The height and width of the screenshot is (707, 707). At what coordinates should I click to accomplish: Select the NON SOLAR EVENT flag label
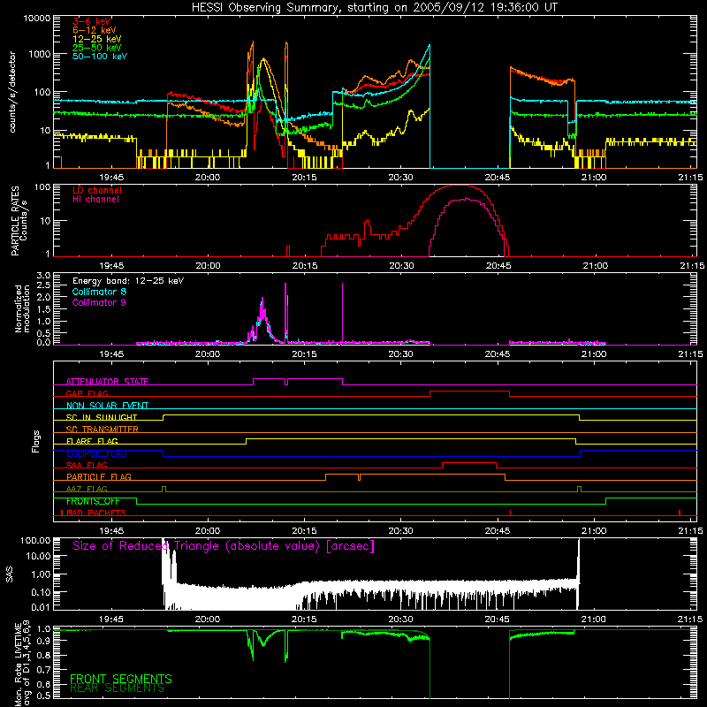point(107,406)
